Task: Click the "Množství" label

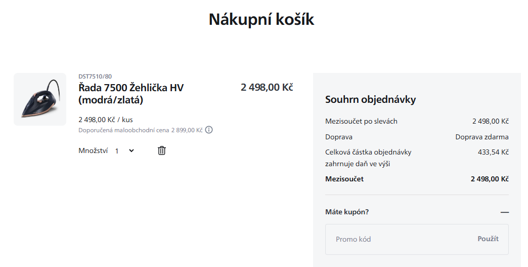Action: tap(93, 150)
